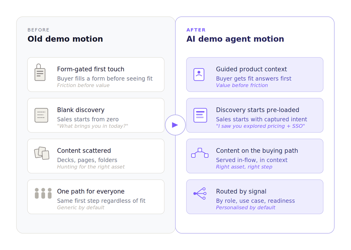Click the quote 'What brings you in today?'
Image resolution: width=351 pixels, height=250 pixels.
point(92,126)
